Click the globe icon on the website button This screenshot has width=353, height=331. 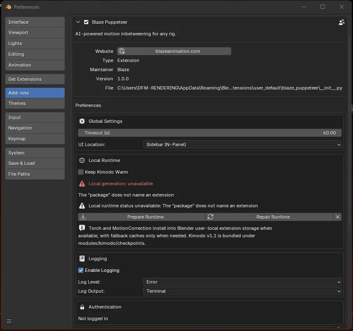coord(122,51)
